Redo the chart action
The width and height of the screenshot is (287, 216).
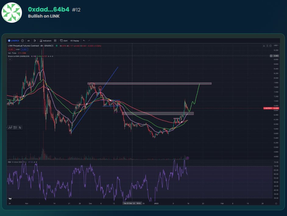point(89,41)
